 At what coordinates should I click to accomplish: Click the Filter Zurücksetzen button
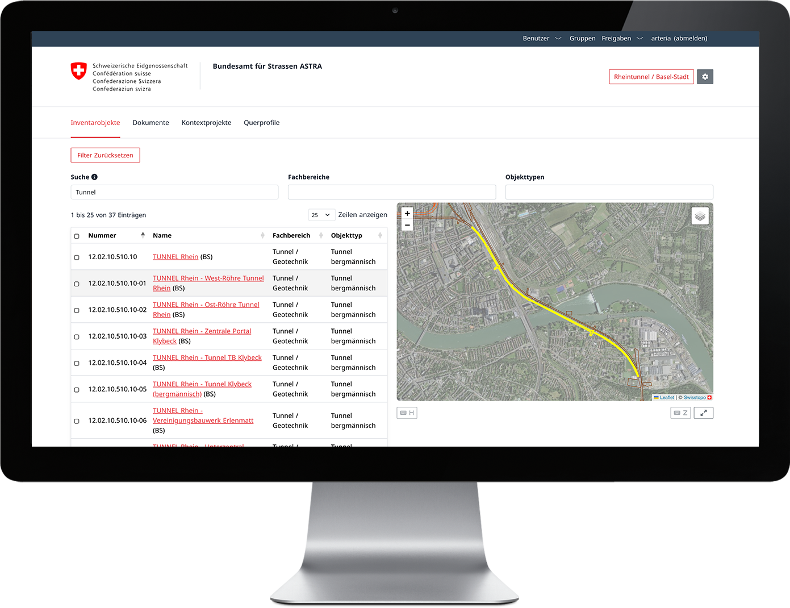pos(105,155)
